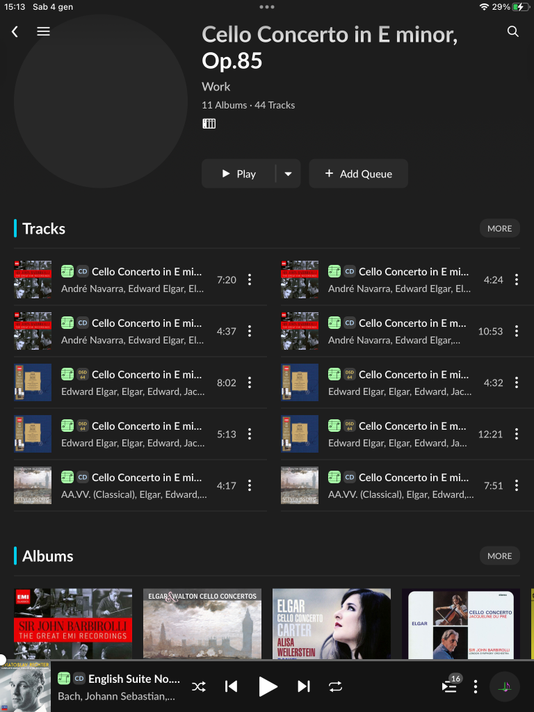Tap the DSD 64 badge on 4:32 track

[x=349, y=375]
